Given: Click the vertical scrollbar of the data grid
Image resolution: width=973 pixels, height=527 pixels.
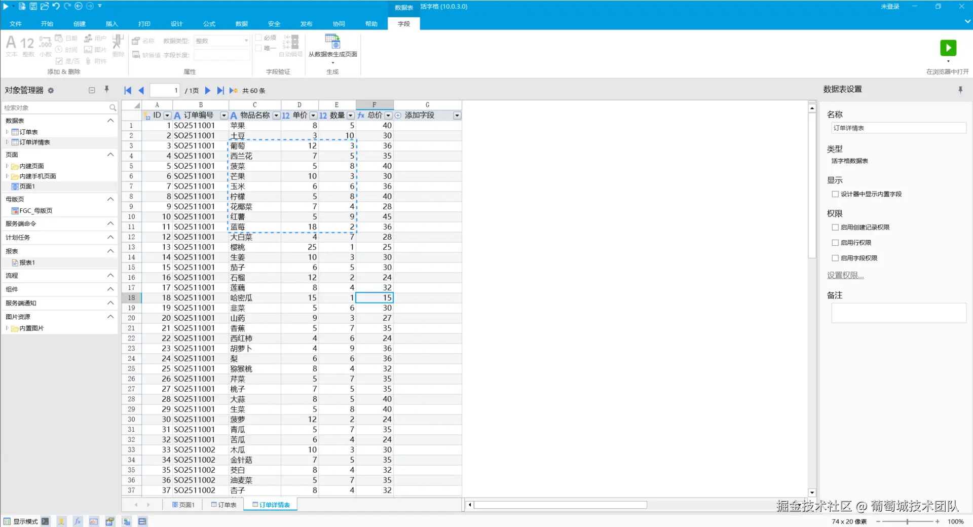Looking at the screenshot, I should click(812, 185).
